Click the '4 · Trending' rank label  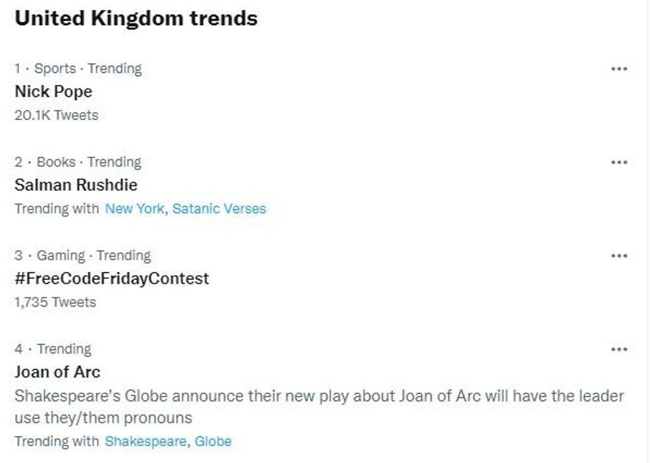pos(53,350)
